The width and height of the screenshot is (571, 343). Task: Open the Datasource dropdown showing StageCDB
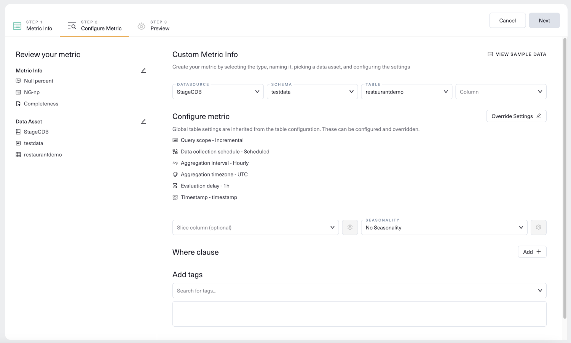point(218,92)
